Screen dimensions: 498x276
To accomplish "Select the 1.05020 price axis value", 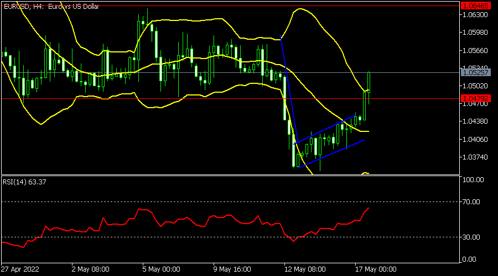I will [x=475, y=86].
